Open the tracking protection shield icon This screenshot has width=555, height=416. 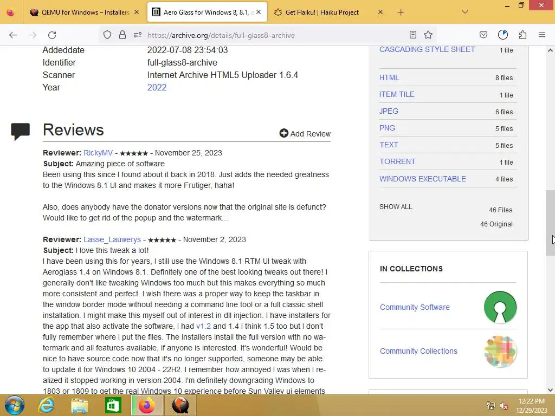107,35
